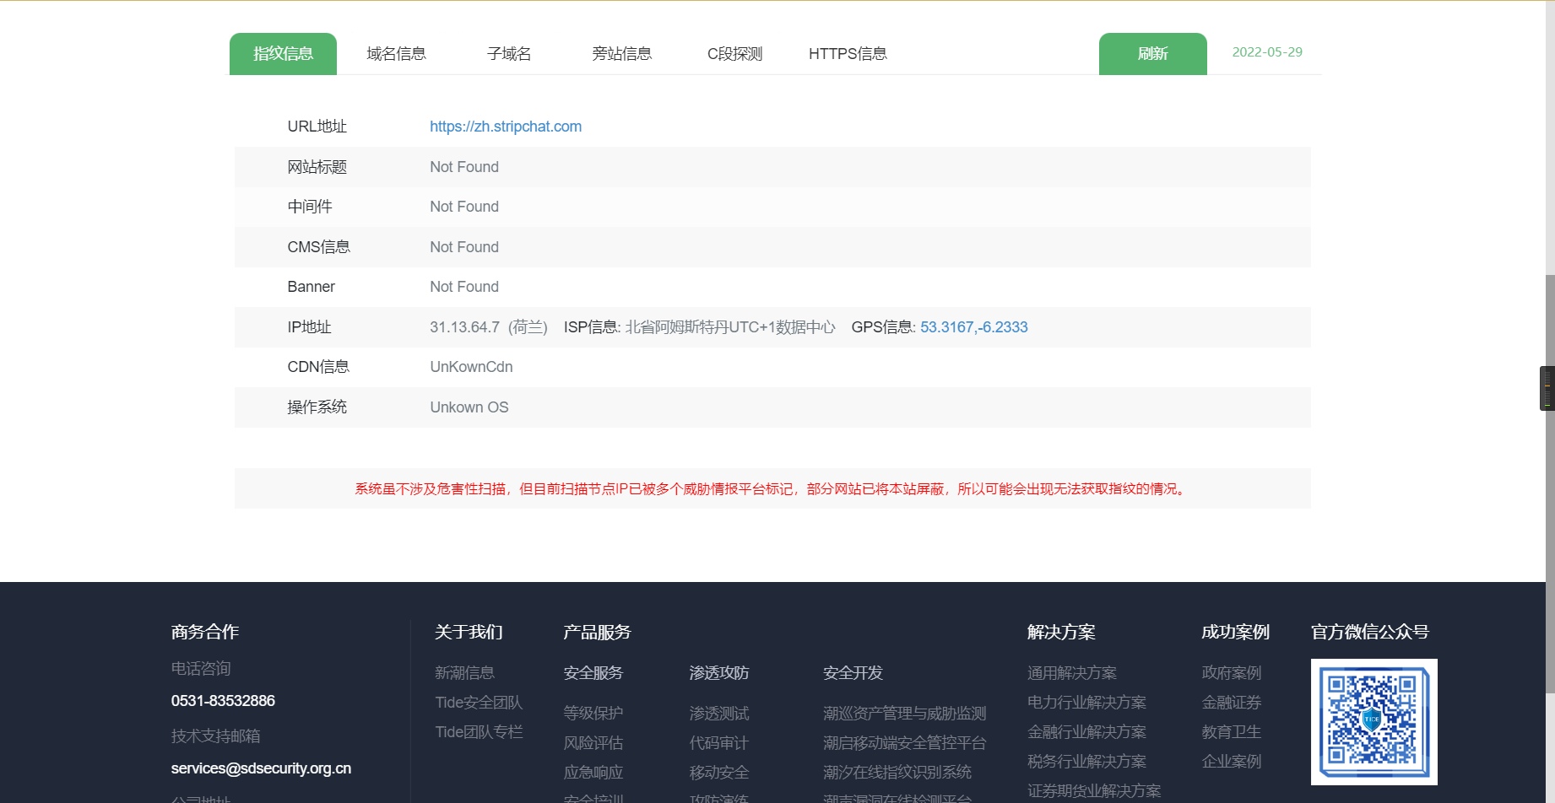Open Tide安全团队 footer link
The image size is (1555, 803).
tap(479, 703)
